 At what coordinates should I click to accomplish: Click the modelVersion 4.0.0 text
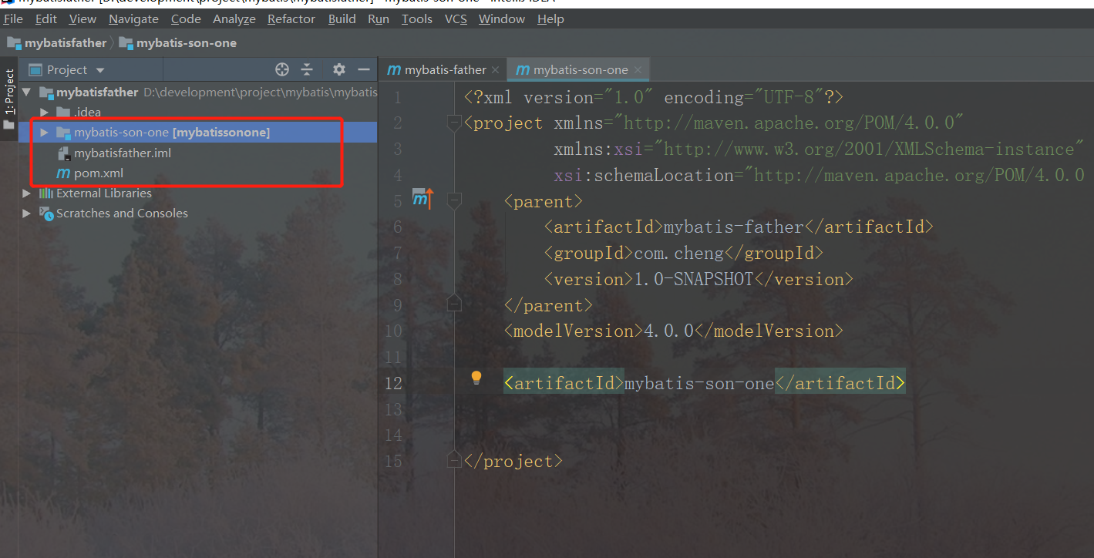coord(669,331)
